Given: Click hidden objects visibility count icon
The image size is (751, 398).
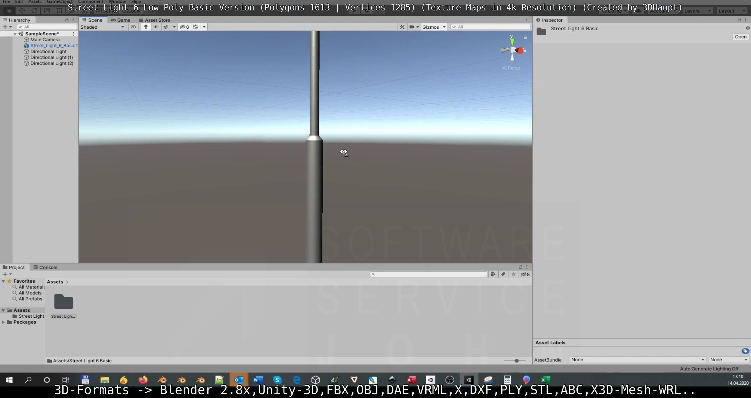Looking at the screenshot, I should (x=184, y=27).
